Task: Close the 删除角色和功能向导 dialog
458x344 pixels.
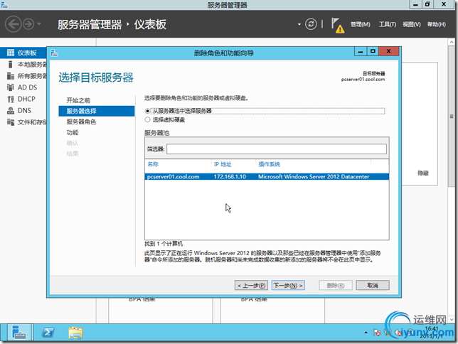Action: point(389,51)
